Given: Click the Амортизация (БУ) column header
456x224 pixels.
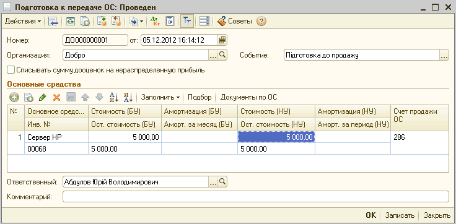Looking at the screenshot, I should coord(199,111).
